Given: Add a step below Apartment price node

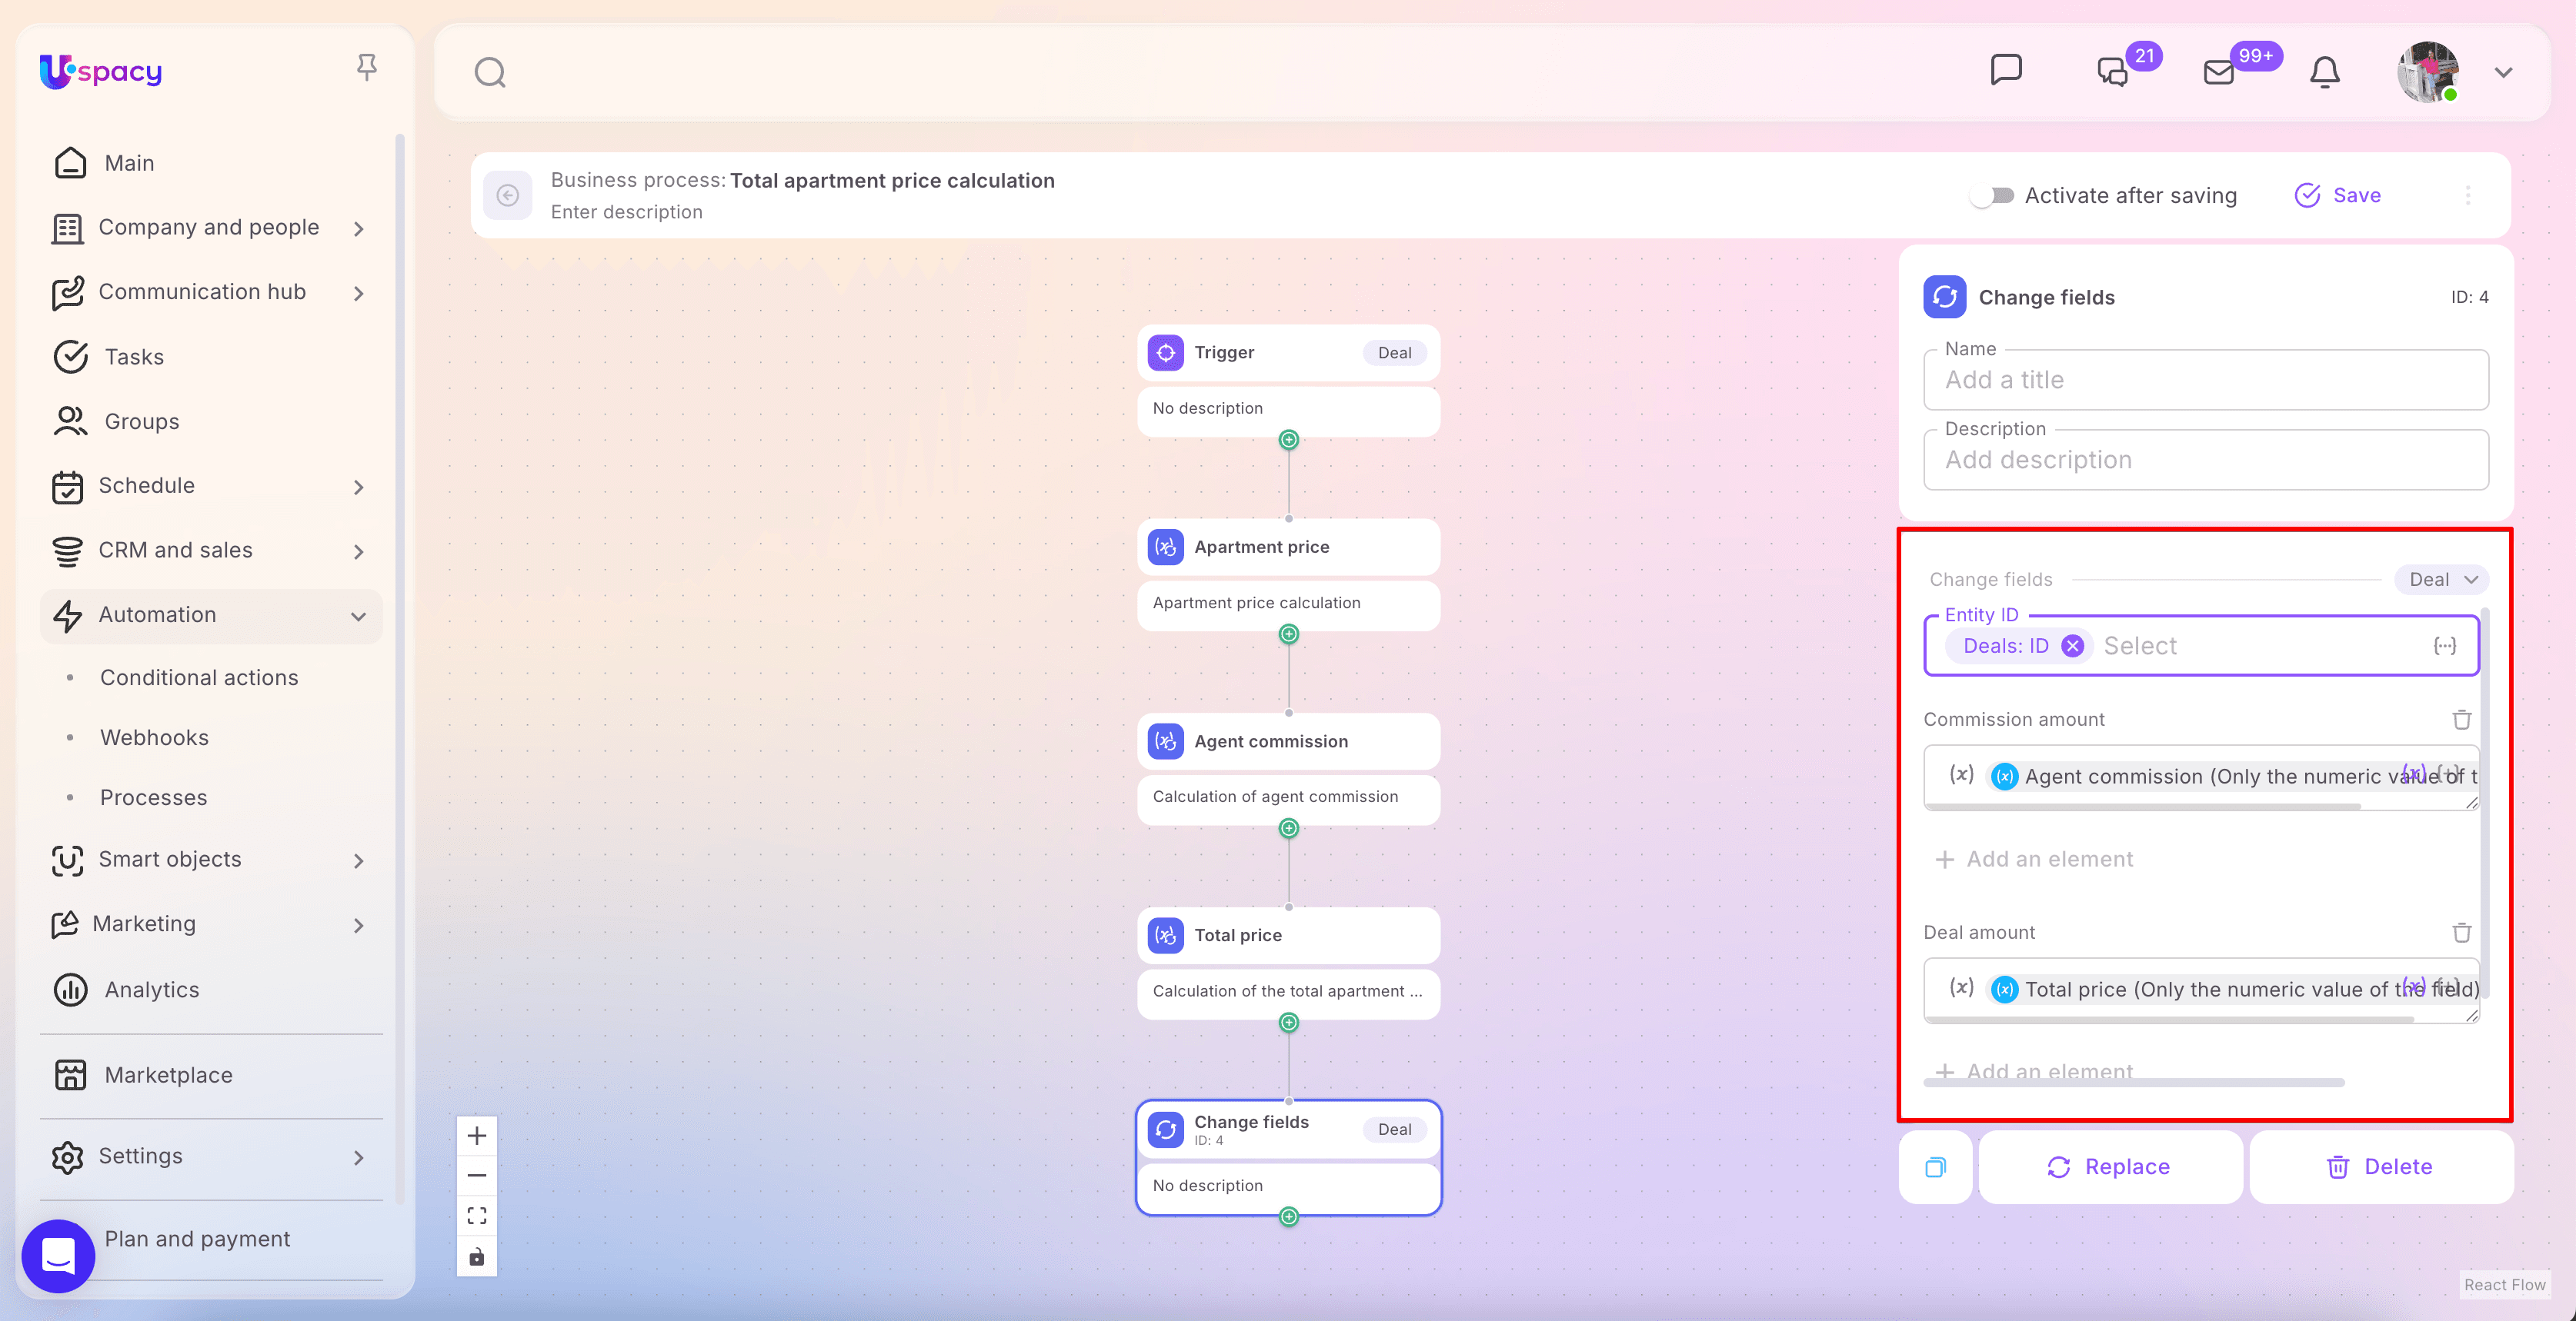Looking at the screenshot, I should click(1289, 634).
